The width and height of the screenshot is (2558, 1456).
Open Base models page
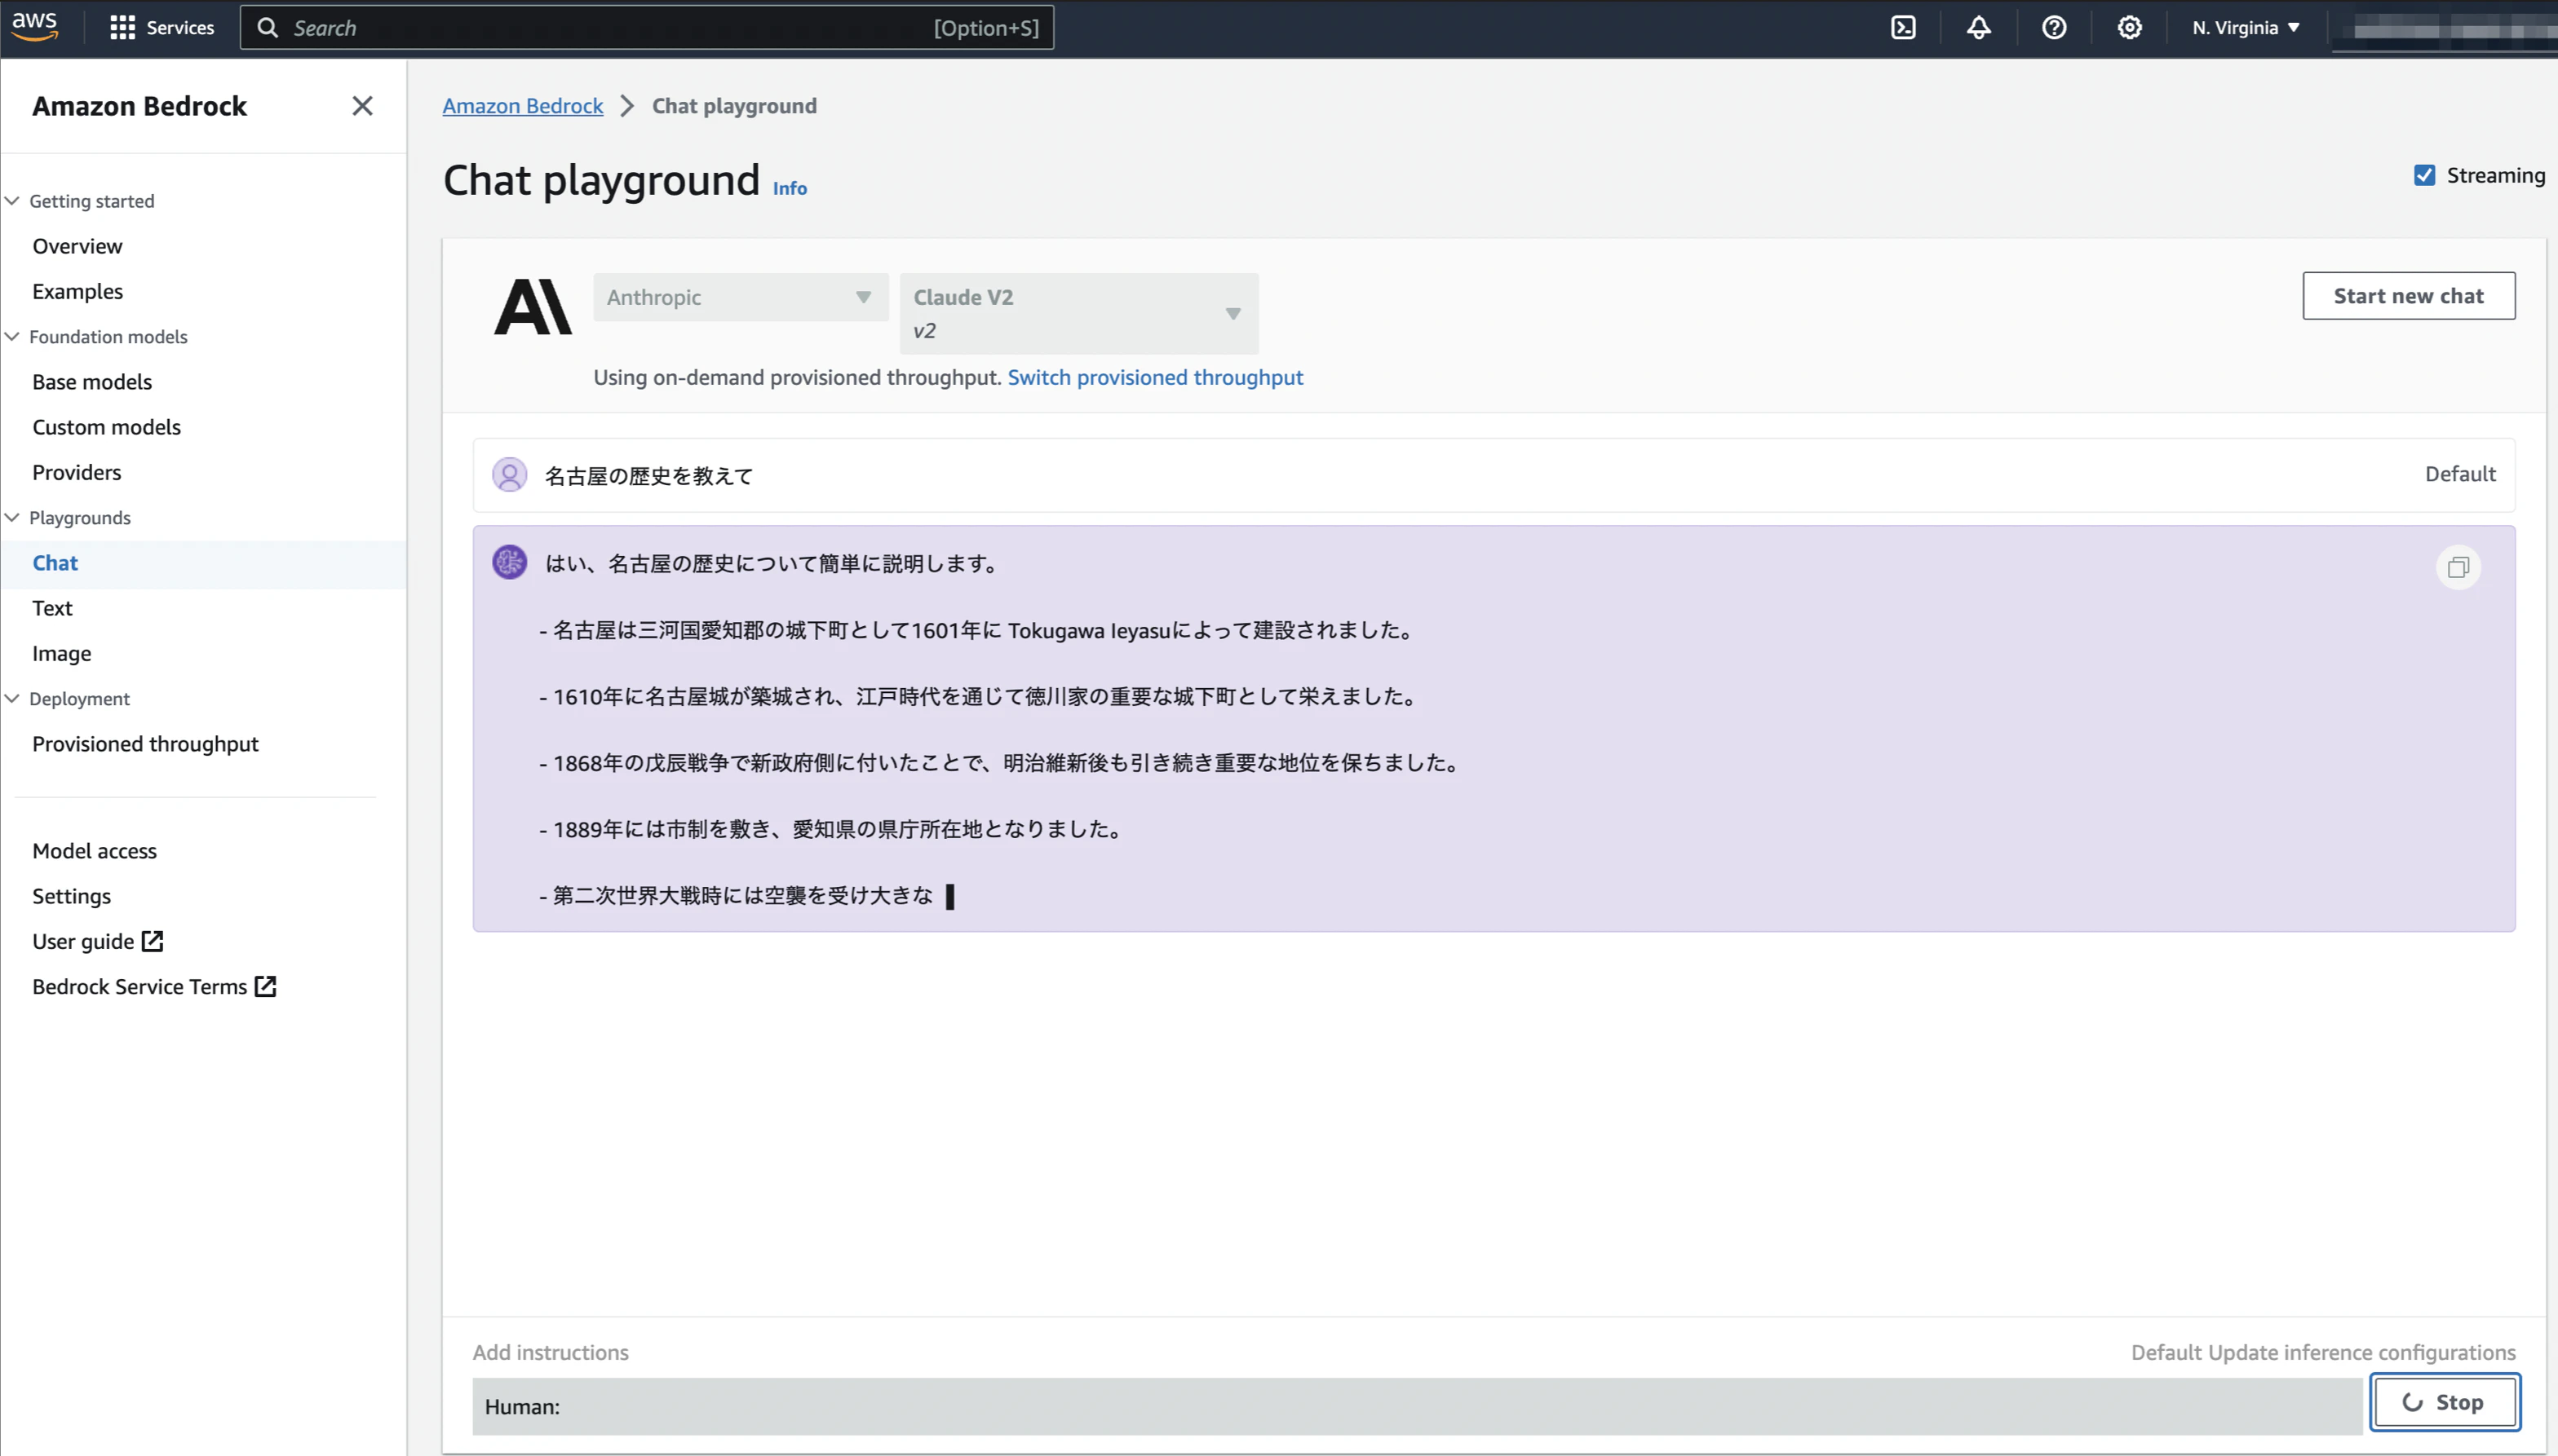pyautogui.click(x=92, y=382)
